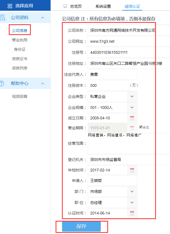Click the 登记机关 input field
The image size is (170, 234).
coord(129,160)
